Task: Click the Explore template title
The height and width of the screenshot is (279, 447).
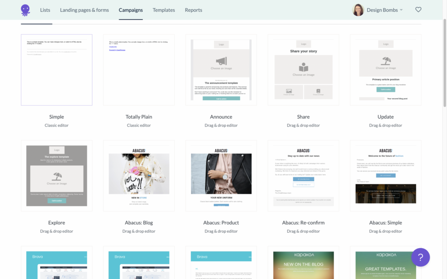Action: pyautogui.click(x=56, y=223)
